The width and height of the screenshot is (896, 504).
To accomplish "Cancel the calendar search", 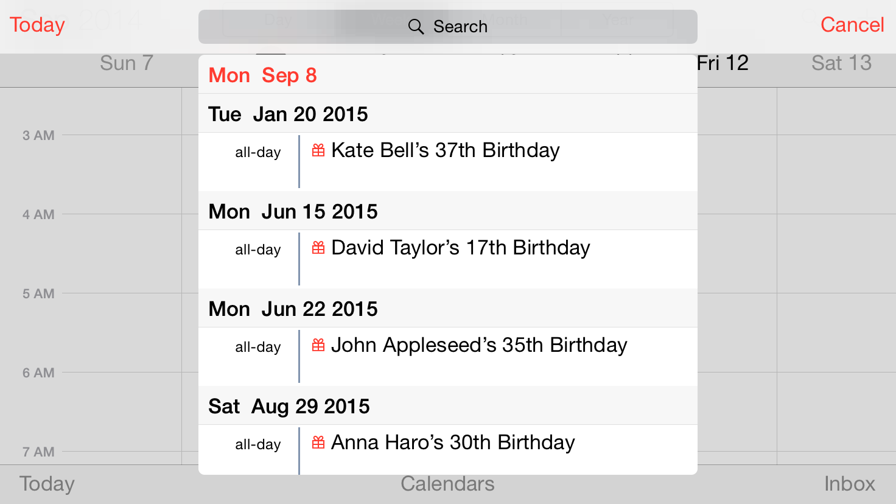I will 852,25.
